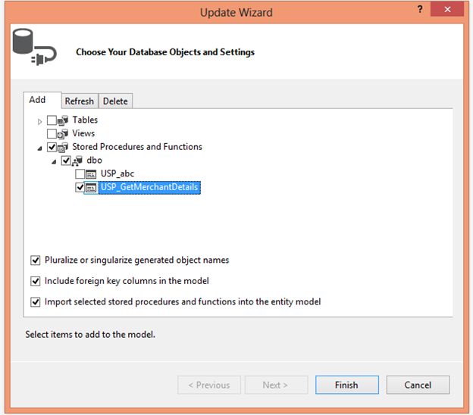Collapse Stored Procedures and Functions node

click(x=39, y=148)
